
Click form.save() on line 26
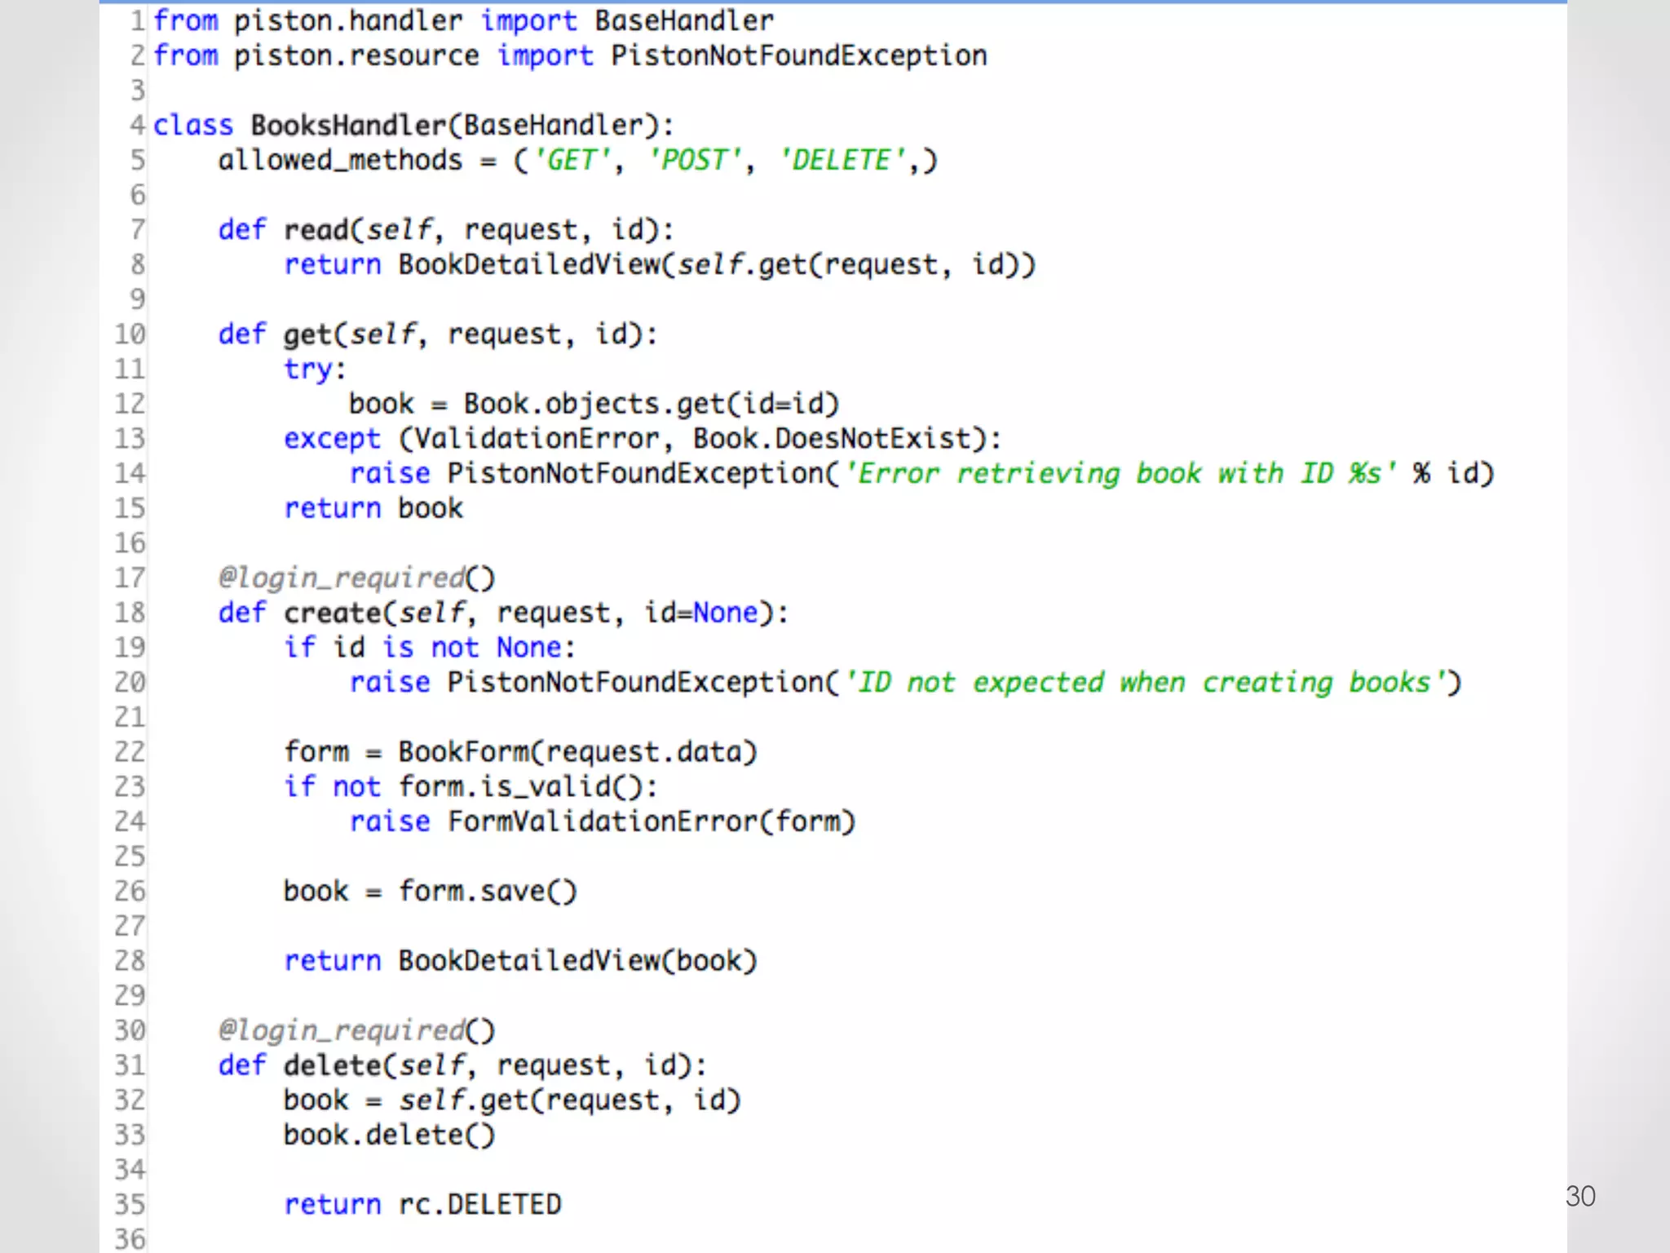coord(487,892)
